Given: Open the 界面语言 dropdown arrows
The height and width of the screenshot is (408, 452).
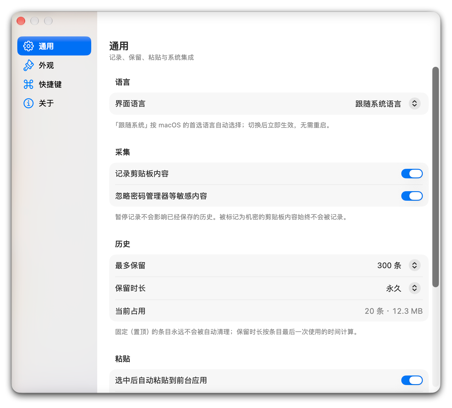Looking at the screenshot, I should (x=414, y=103).
